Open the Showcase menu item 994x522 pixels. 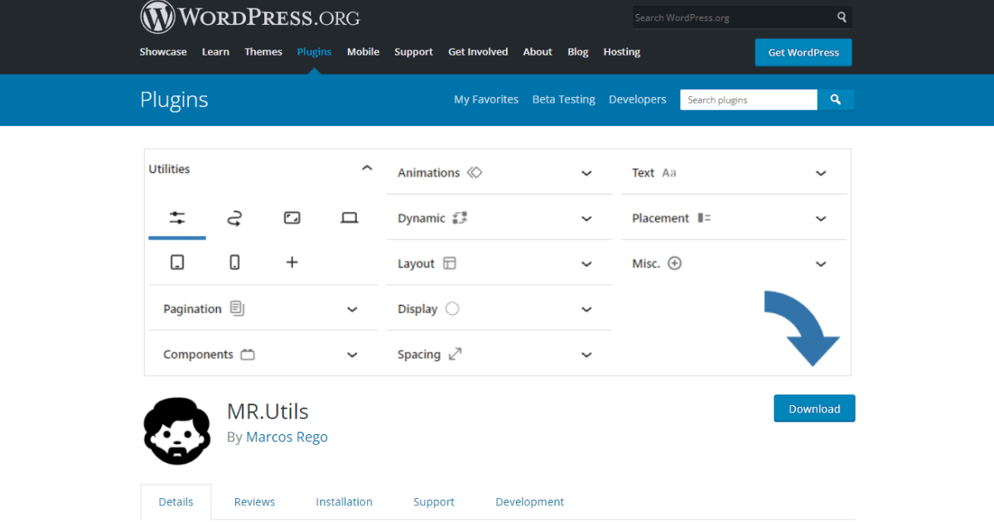point(163,51)
